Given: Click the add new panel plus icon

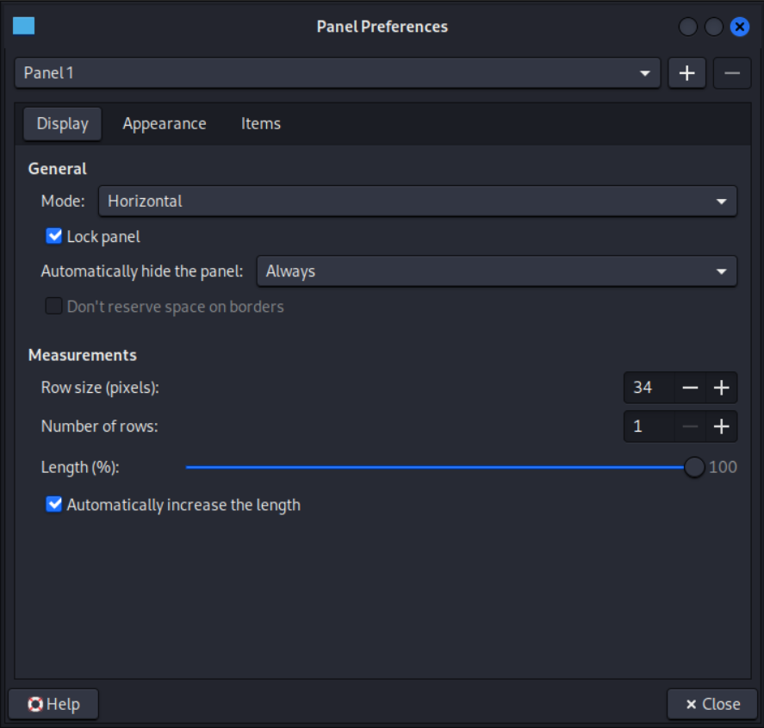Looking at the screenshot, I should pos(686,73).
